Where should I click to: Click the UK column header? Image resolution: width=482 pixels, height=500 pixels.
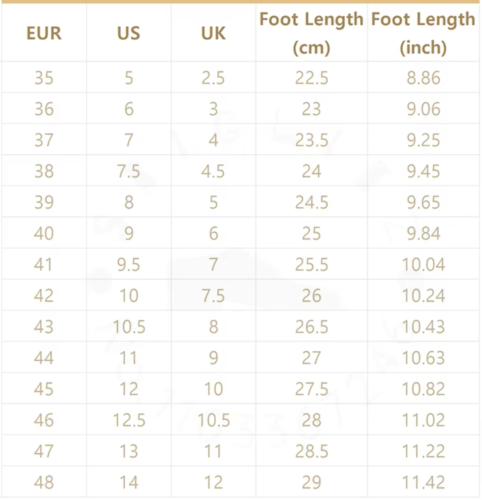pyautogui.click(x=213, y=33)
